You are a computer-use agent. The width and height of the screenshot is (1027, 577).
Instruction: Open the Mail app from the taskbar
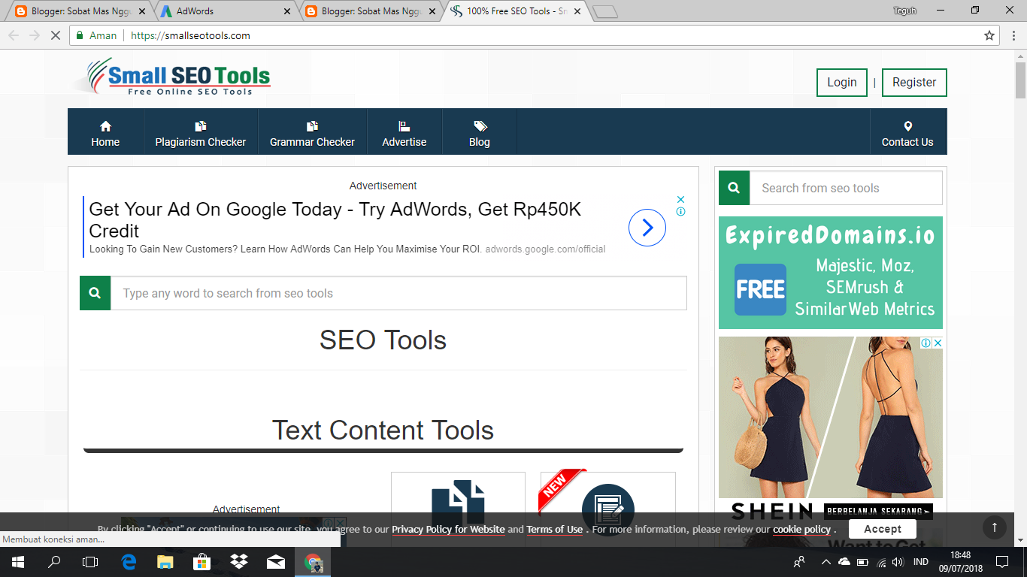click(x=276, y=562)
